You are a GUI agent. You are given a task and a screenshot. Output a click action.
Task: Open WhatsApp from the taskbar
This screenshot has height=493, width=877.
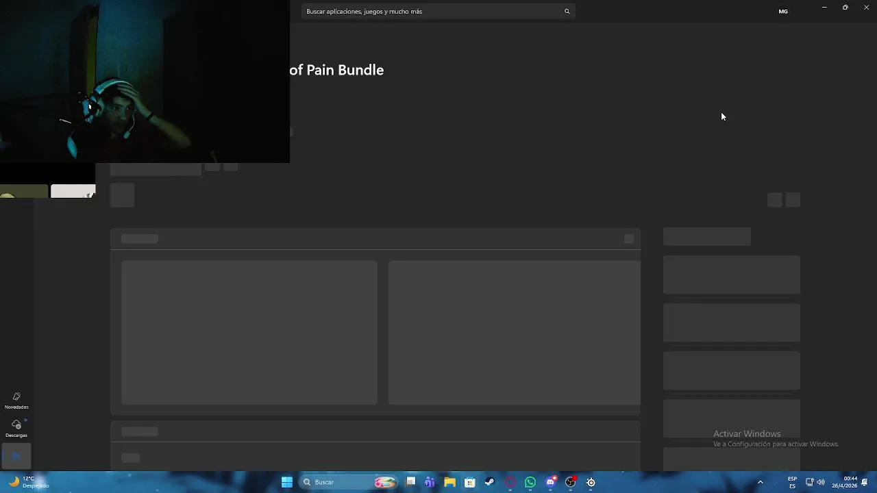(530, 482)
